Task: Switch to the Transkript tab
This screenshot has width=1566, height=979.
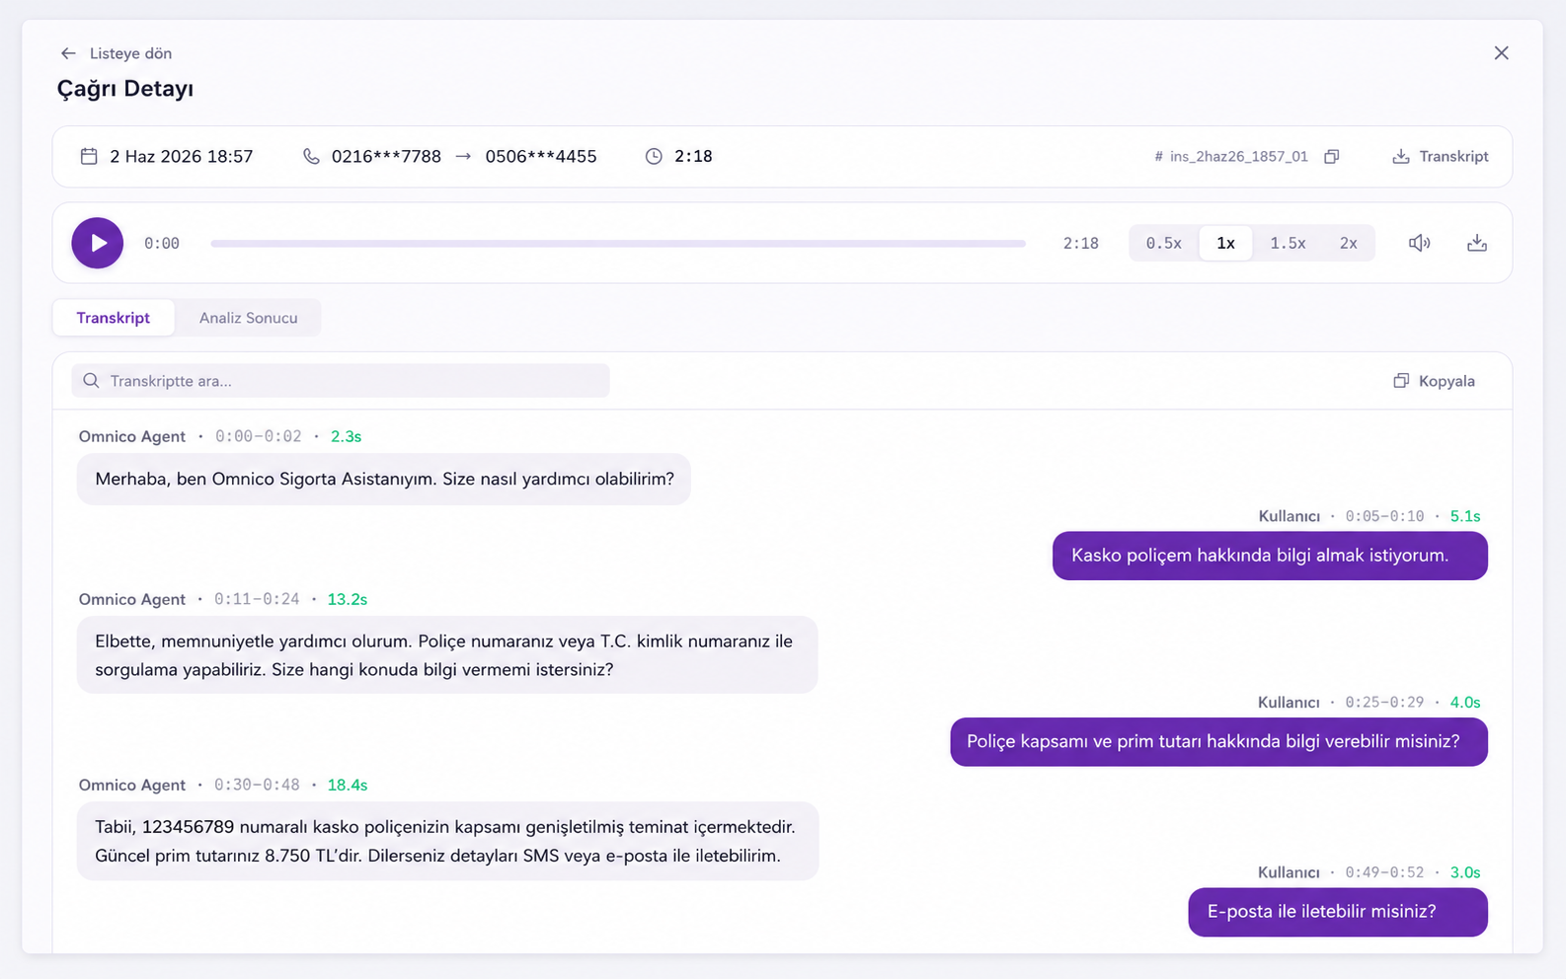Action: (114, 318)
